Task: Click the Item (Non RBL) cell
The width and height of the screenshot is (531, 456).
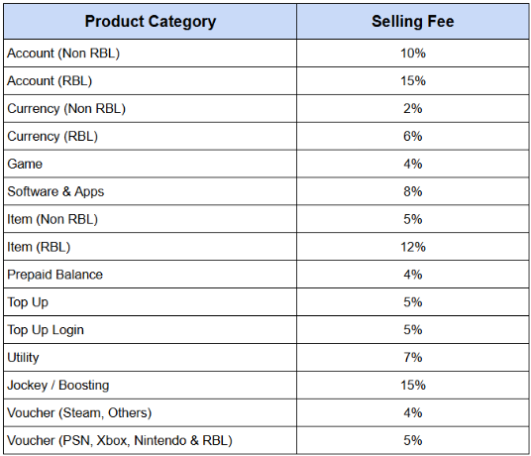Action: click(150, 219)
